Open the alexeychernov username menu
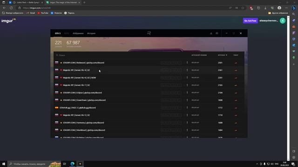 269,20
